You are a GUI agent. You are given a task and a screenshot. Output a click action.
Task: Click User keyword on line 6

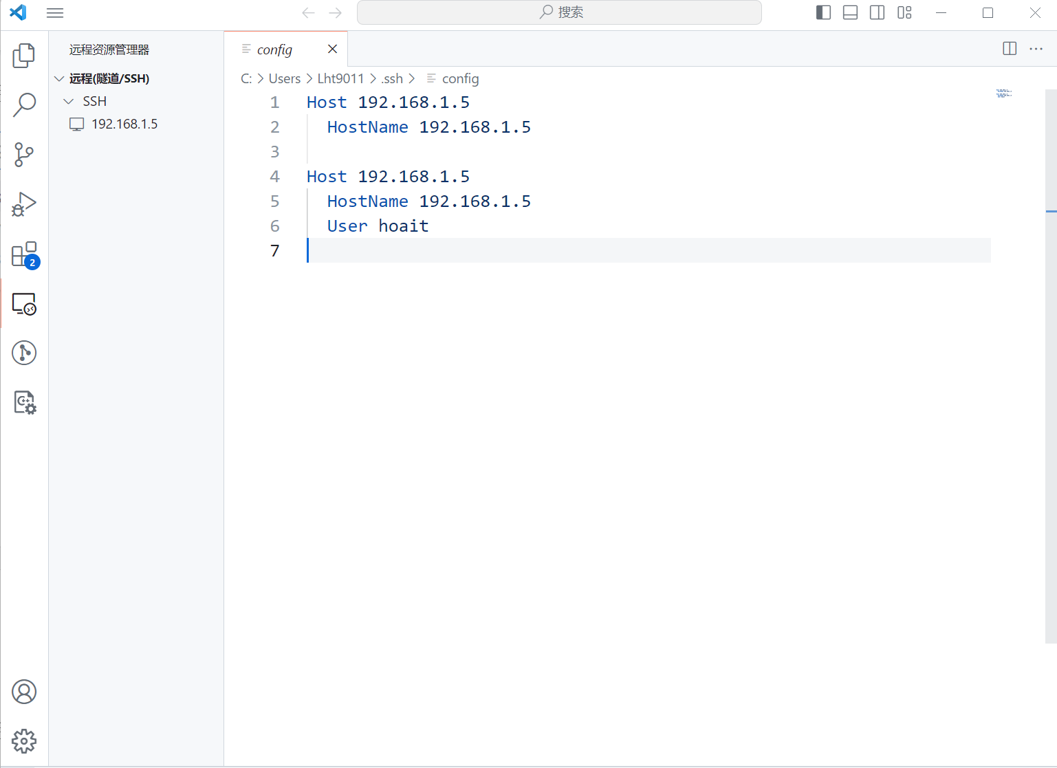click(347, 226)
